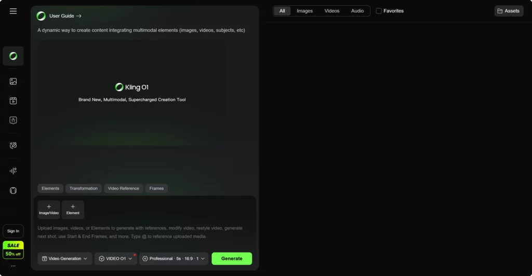
Task: Add an Element reference
Action: (x=73, y=209)
